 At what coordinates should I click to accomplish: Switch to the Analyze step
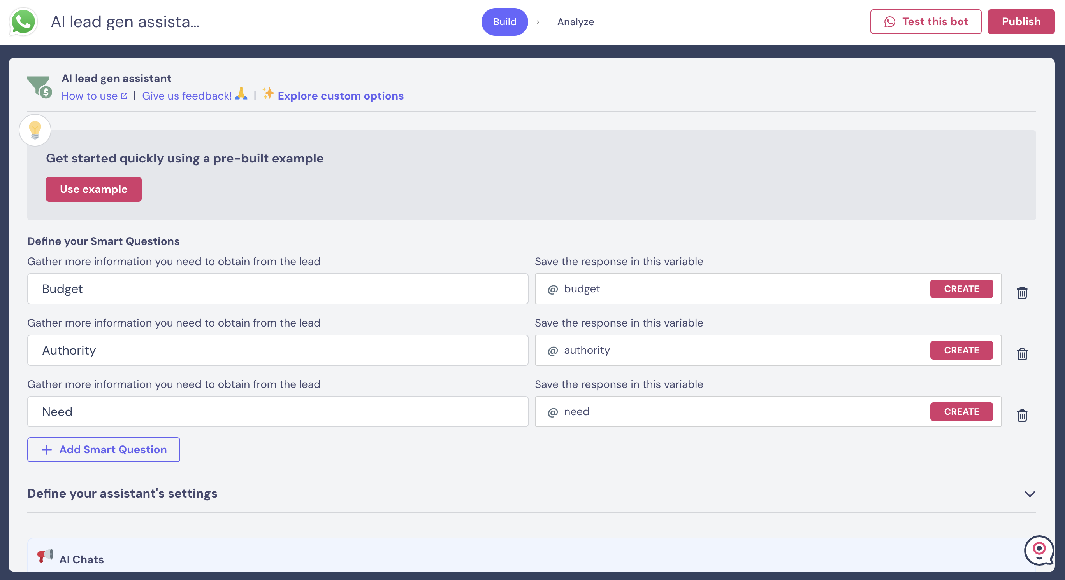(575, 22)
